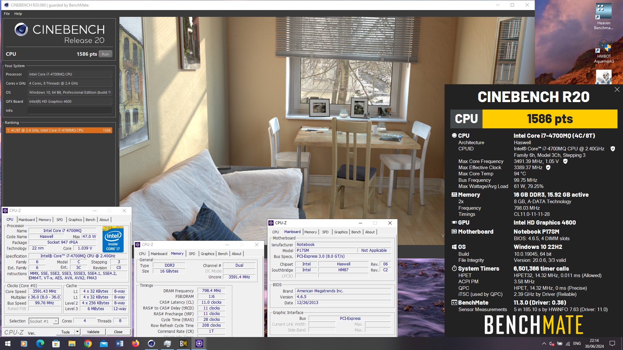Click the shield beside Max Effective Clock
Image resolution: width=623 pixels, height=350 pixels.
coord(548,168)
